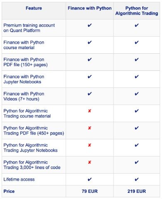Click Videos (7+ hours) checkmark under Finance with Python
162x199 pixels.
(89, 94)
